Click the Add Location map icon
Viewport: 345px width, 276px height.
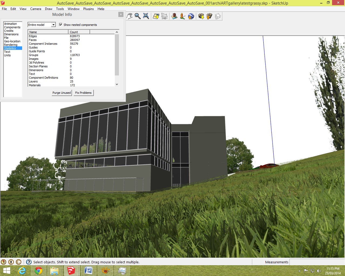coord(156,16)
